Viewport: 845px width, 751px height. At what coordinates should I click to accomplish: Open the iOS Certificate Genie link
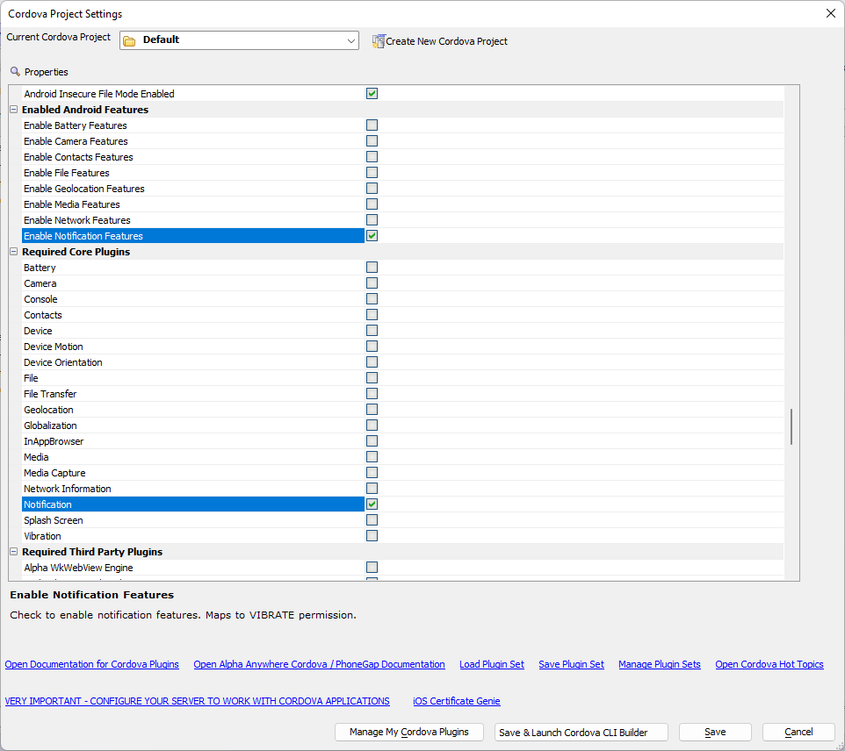457,701
